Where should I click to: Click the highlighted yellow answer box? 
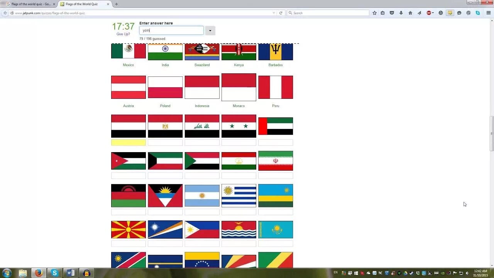click(x=129, y=142)
